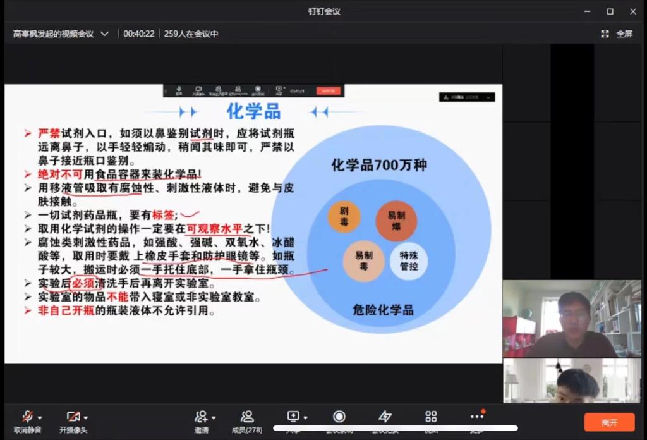
Task: Click the microphone icon in the shared screen's toolbar
Action: coord(179,90)
